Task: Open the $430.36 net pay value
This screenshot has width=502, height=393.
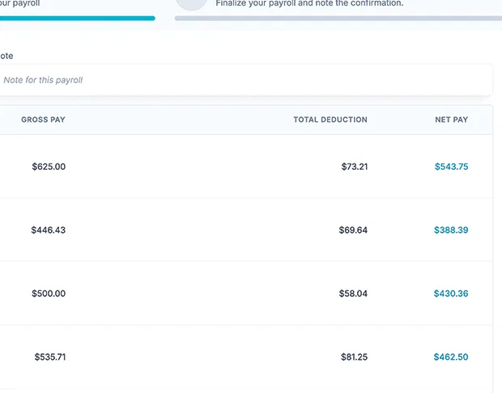Action: pos(451,294)
